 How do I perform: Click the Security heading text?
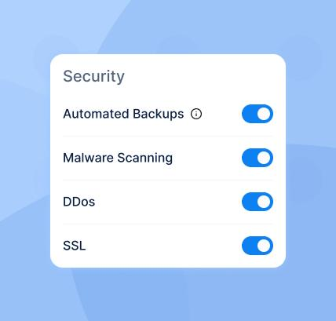[x=93, y=76]
